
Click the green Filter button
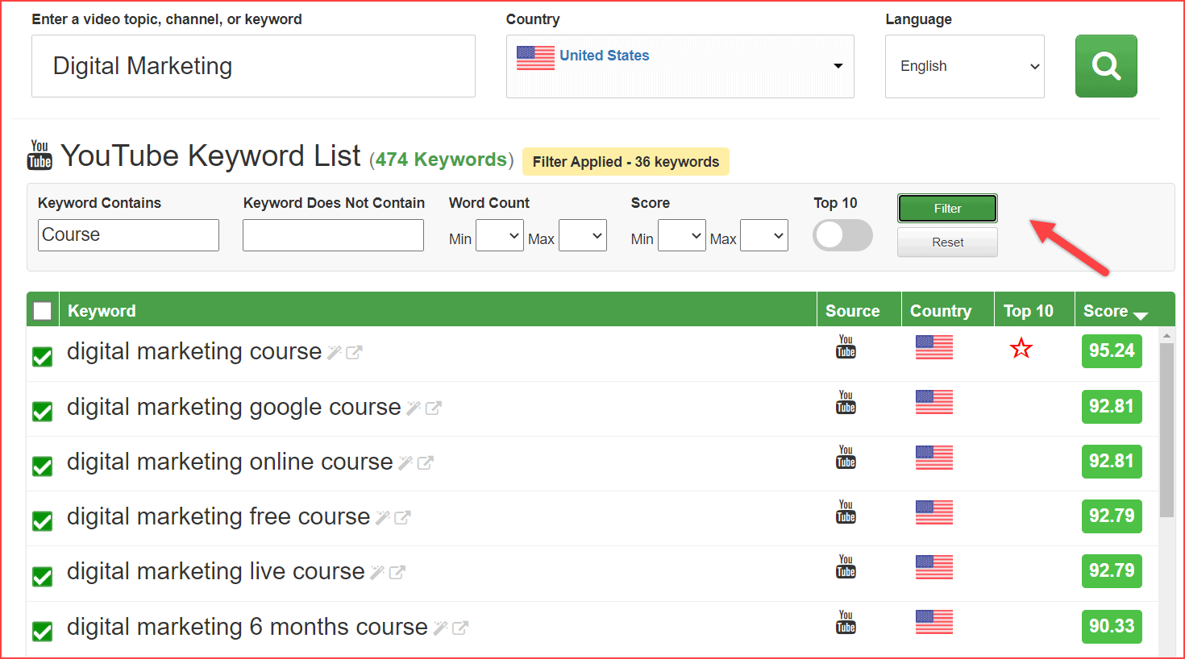coord(947,209)
